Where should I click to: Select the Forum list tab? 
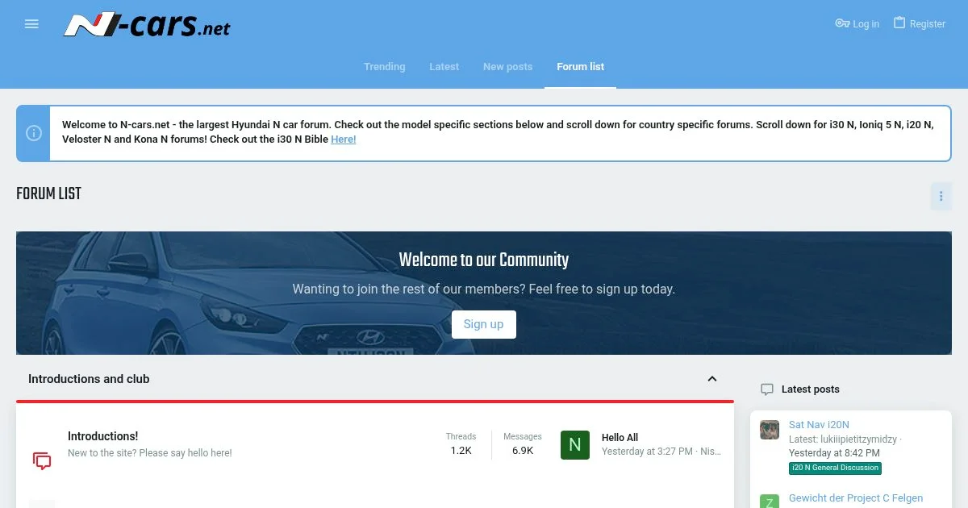click(581, 67)
